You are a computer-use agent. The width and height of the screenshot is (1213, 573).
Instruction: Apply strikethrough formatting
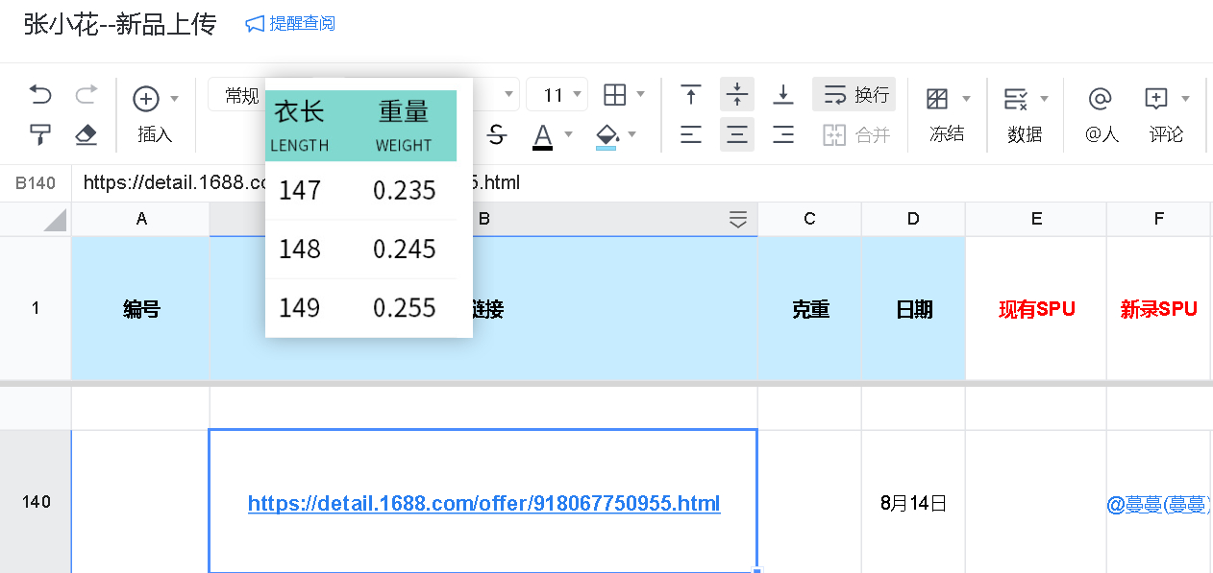point(496,134)
